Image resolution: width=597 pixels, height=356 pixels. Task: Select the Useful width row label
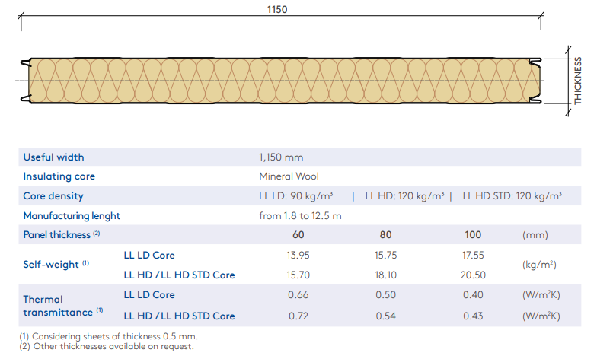54,157
